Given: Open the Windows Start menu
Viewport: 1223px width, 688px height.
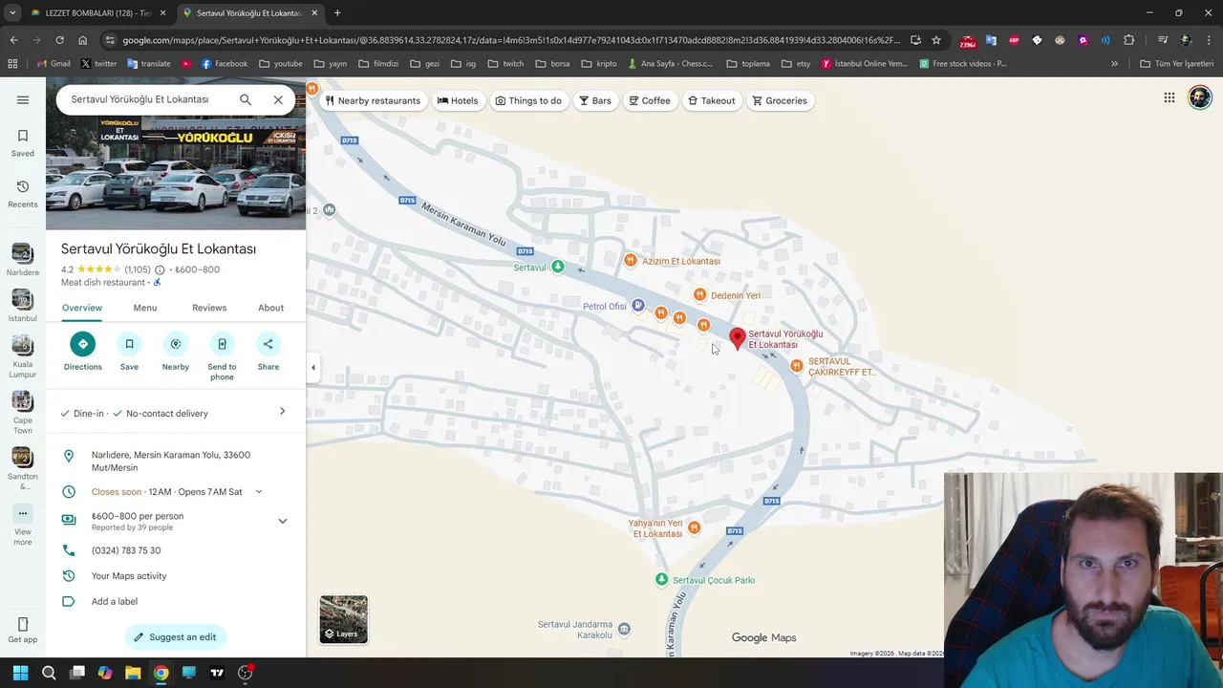Looking at the screenshot, I should 21,673.
